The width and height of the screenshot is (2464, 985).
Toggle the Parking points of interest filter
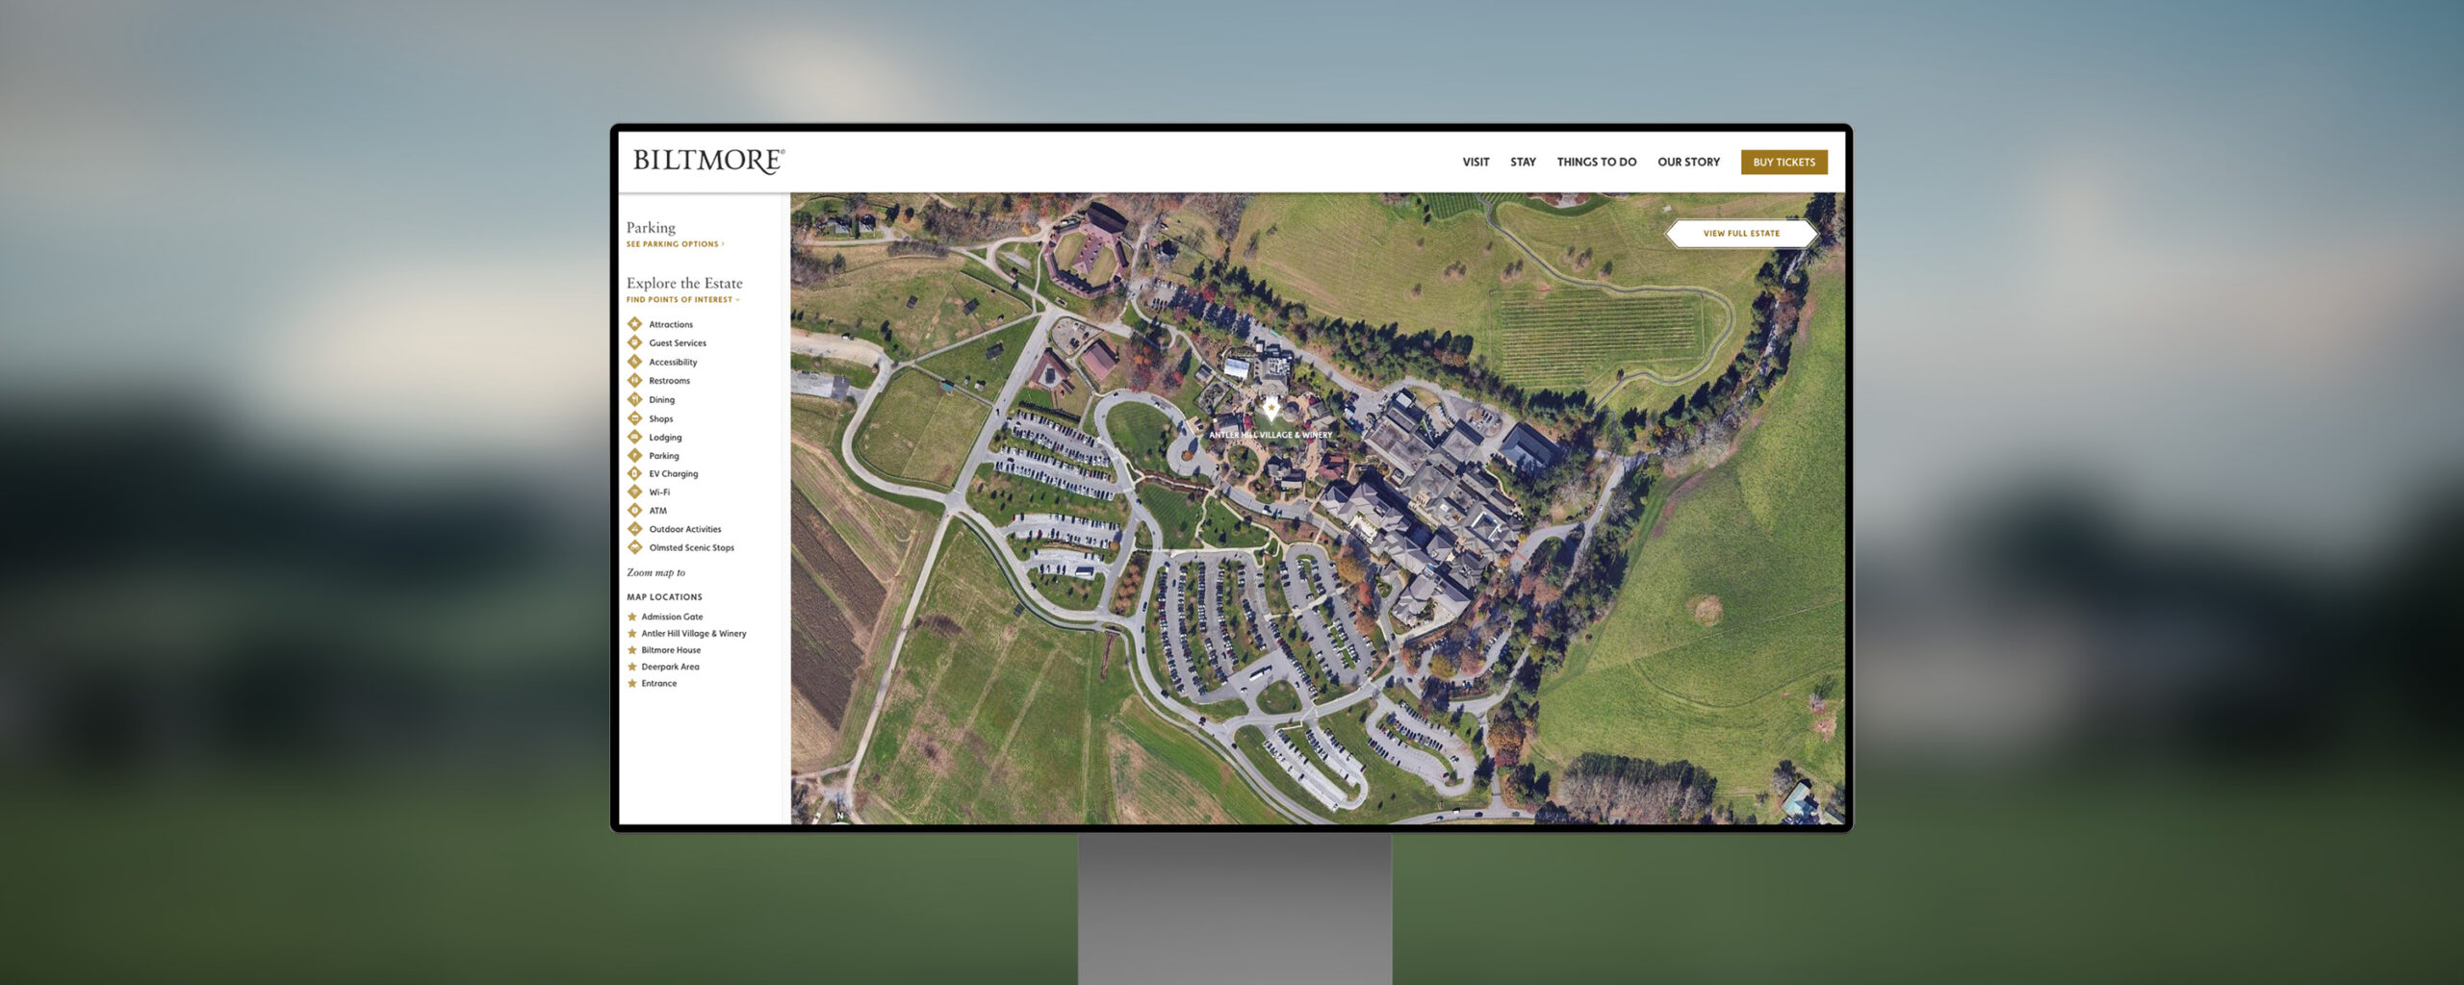(x=634, y=455)
